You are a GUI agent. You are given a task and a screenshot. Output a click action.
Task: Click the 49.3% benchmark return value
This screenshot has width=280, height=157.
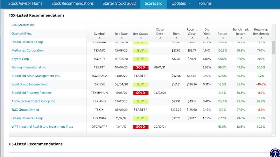click(x=240, y=76)
